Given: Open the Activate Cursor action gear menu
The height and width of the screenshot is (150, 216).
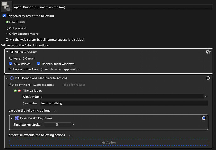Looking at the screenshot, I should (x=208, y=52).
